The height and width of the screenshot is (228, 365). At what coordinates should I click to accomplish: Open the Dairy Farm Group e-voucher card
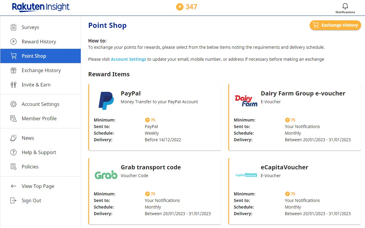295,117
